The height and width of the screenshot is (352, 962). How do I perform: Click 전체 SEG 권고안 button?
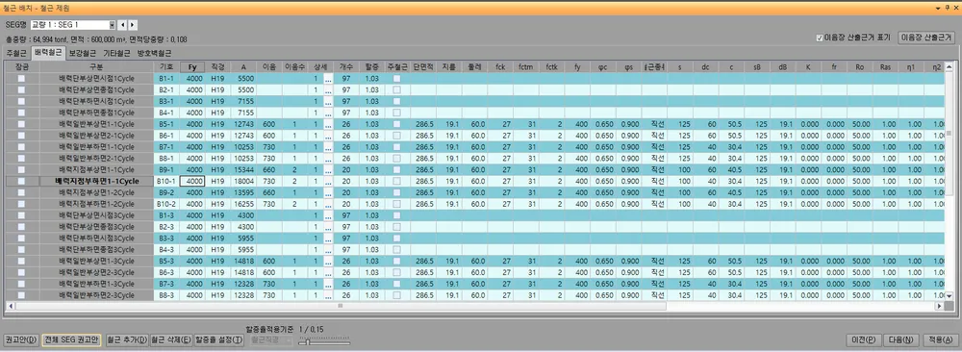coord(71,340)
